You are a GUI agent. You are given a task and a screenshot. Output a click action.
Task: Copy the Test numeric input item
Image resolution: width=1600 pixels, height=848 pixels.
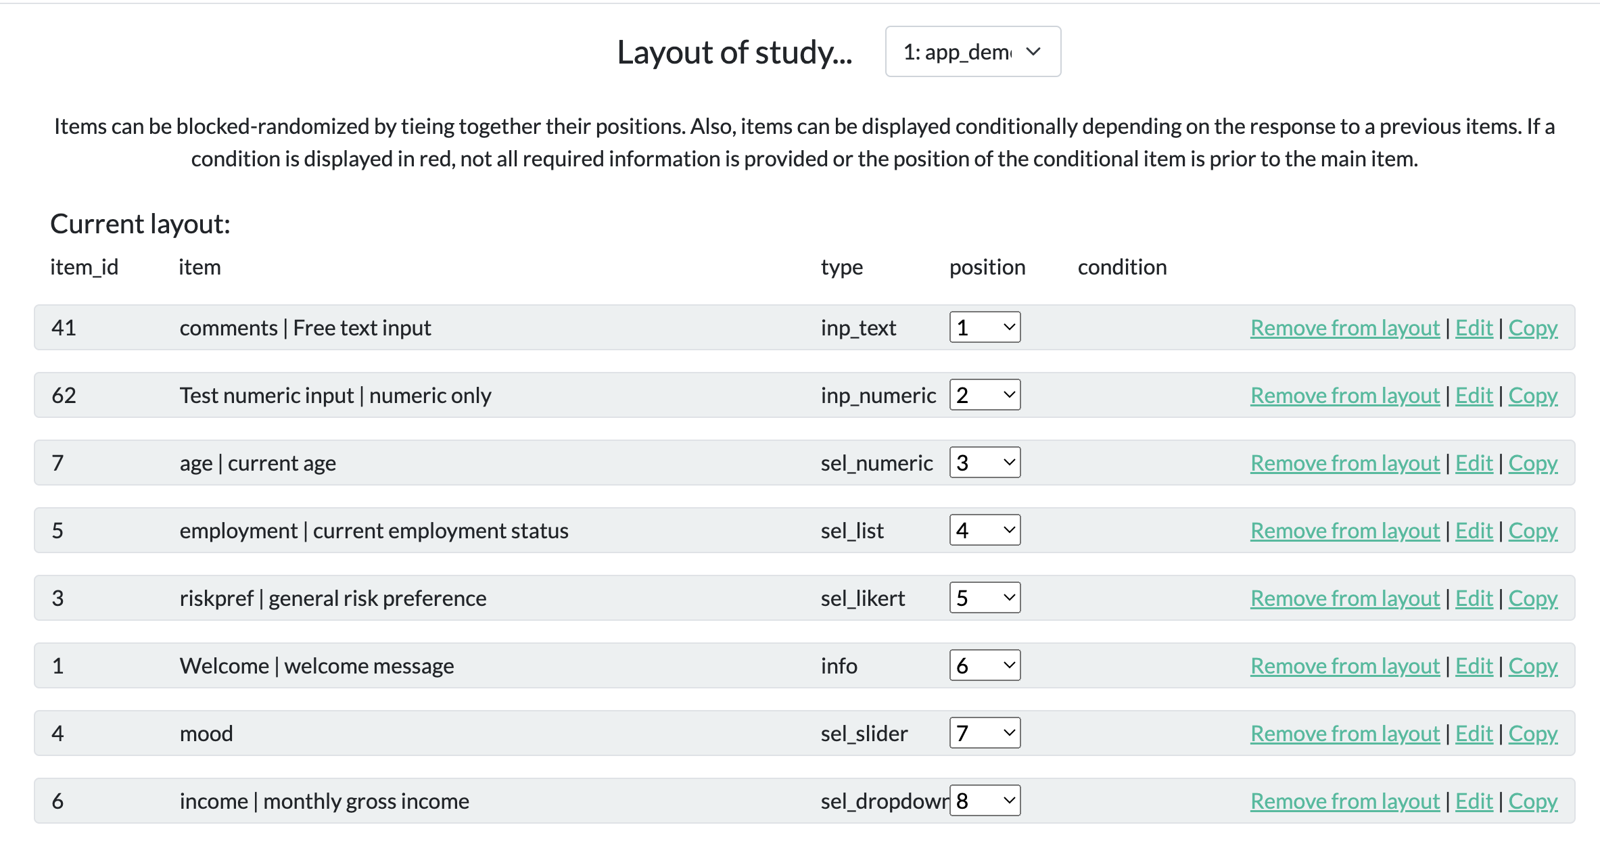(x=1533, y=396)
